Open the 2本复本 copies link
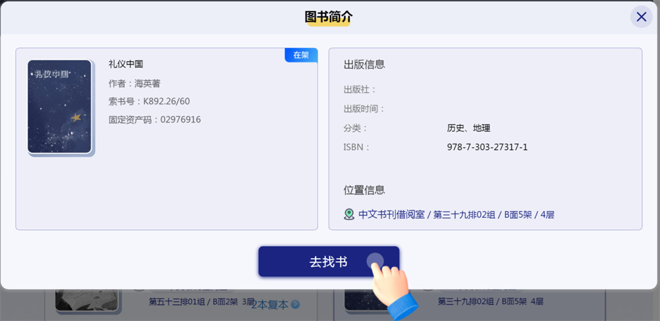The width and height of the screenshot is (660, 321). click(270, 305)
